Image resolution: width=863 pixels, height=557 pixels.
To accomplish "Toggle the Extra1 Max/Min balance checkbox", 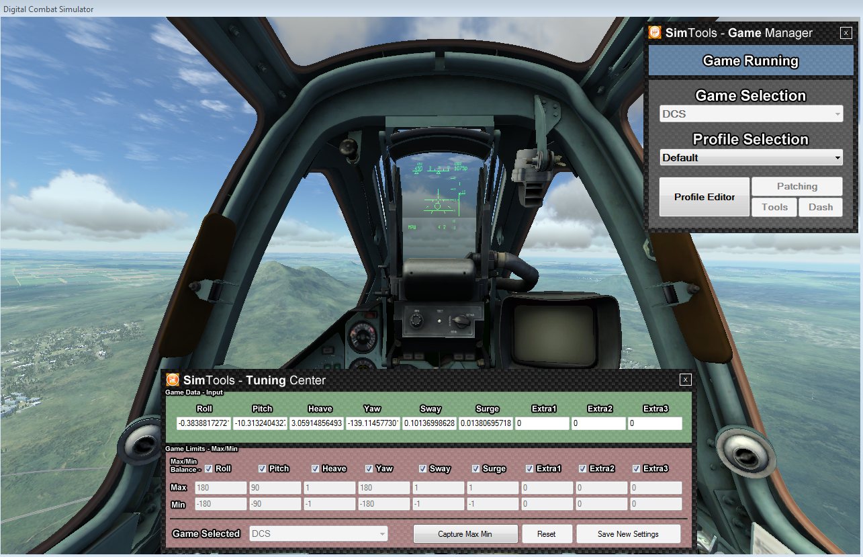I will click(530, 468).
